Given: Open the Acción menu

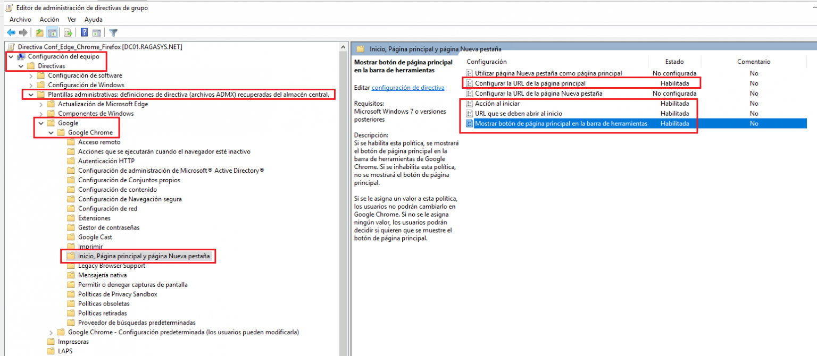Looking at the screenshot, I should click(x=49, y=19).
